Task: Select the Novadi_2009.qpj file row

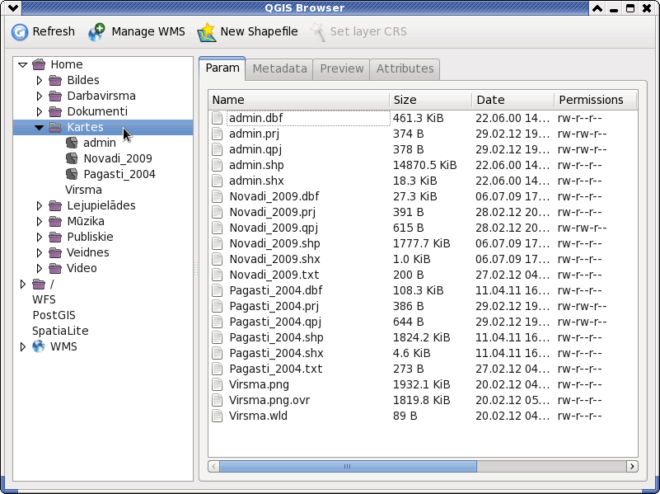Action: coord(423,228)
